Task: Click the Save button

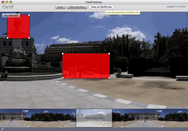Action: point(60,7)
